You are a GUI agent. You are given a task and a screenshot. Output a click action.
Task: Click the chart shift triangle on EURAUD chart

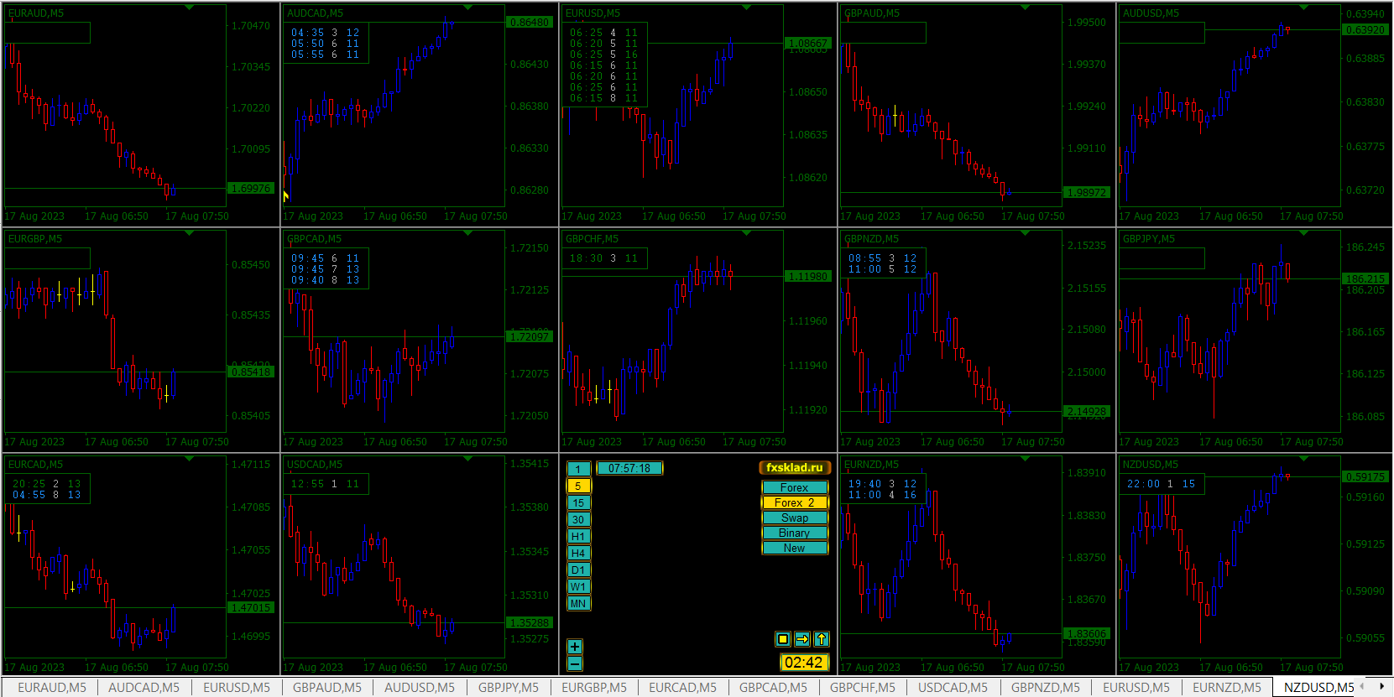click(190, 8)
